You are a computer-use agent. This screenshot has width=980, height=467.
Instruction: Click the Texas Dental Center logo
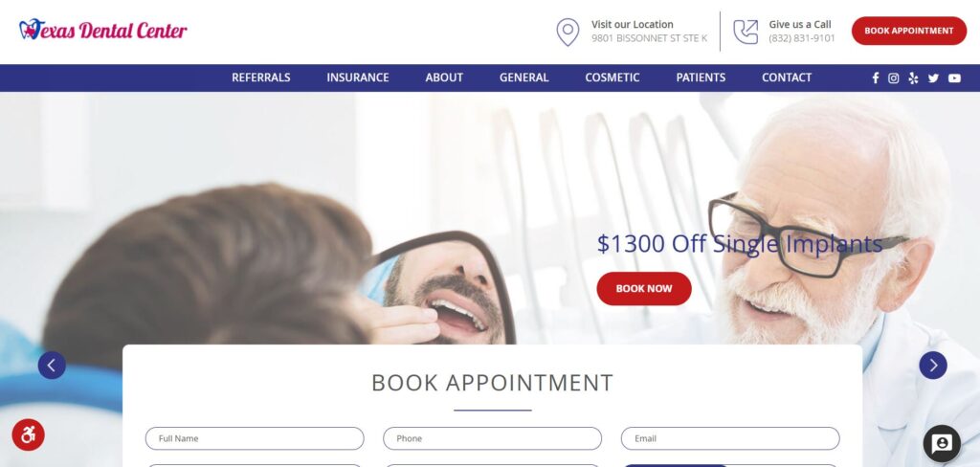(103, 30)
